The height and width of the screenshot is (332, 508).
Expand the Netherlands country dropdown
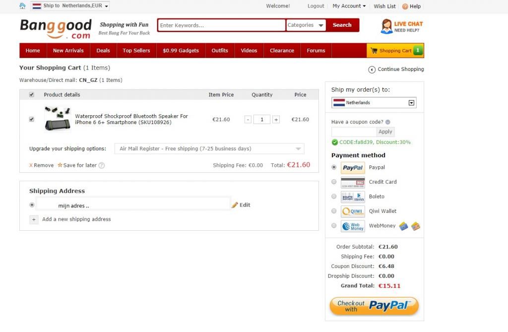(374, 102)
